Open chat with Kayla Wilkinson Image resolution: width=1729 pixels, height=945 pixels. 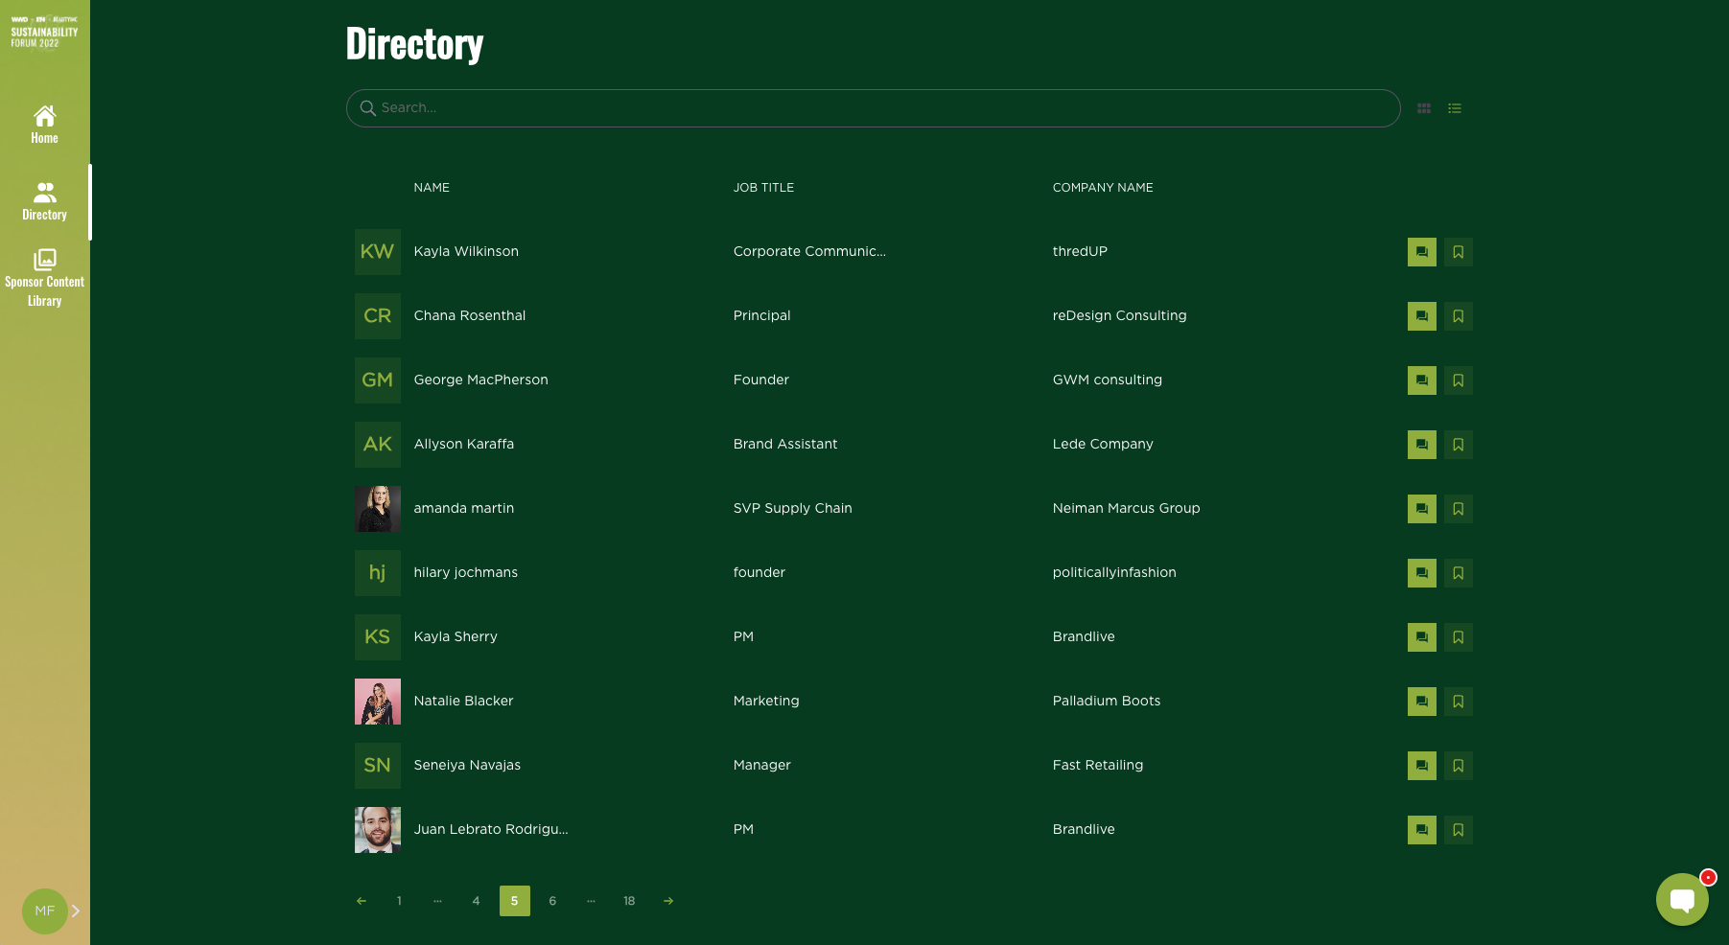click(x=1421, y=252)
